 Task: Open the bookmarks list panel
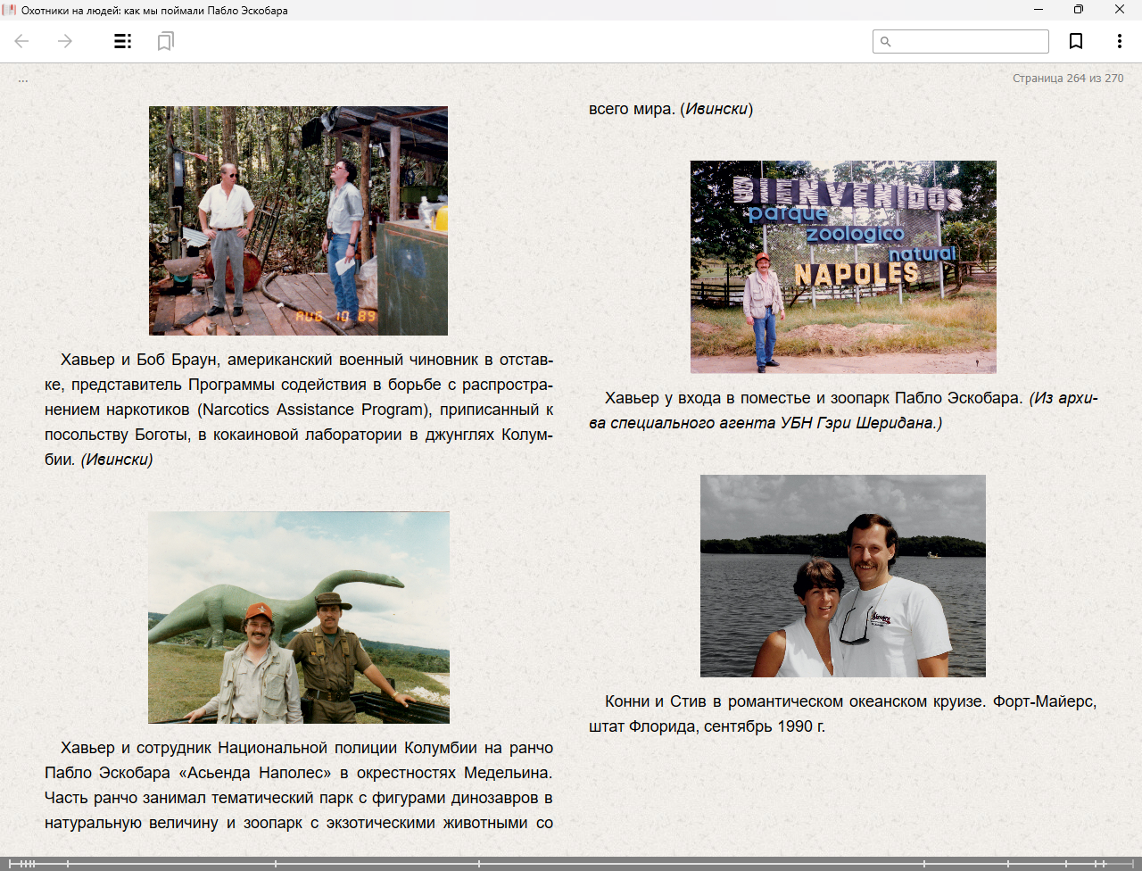pyautogui.click(x=165, y=41)
